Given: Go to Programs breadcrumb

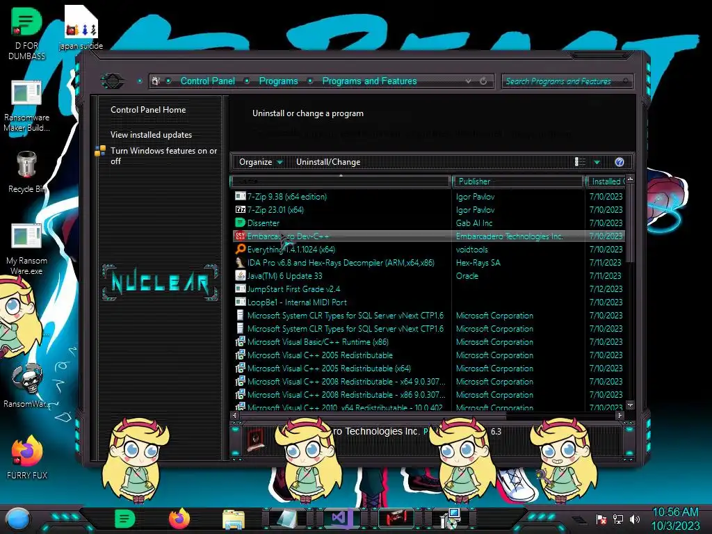Looking at the screenshot, I should 278,81.
